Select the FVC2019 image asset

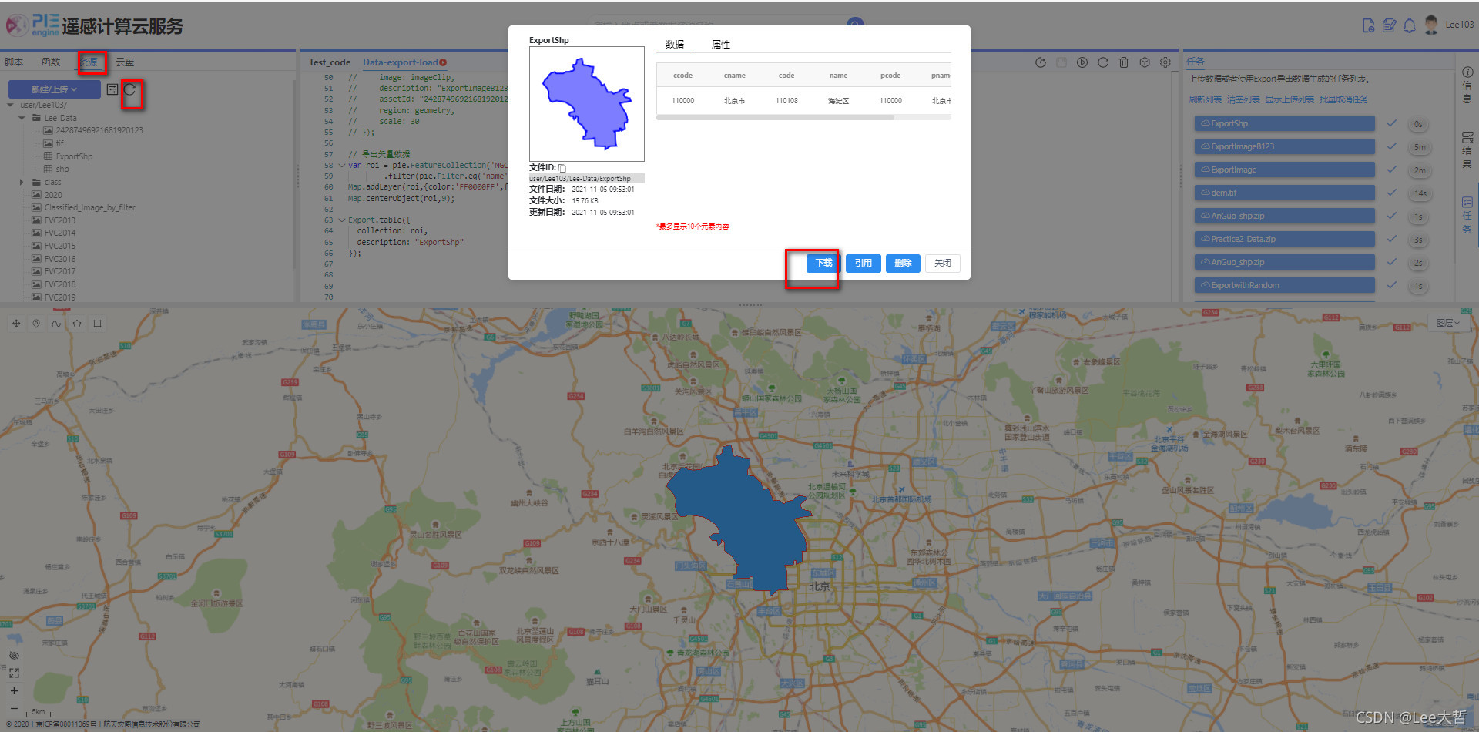(60, 297)
